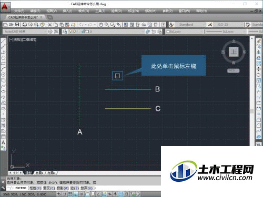Open the Undo history dropdown arrow
263x197 pixels.
86,25
